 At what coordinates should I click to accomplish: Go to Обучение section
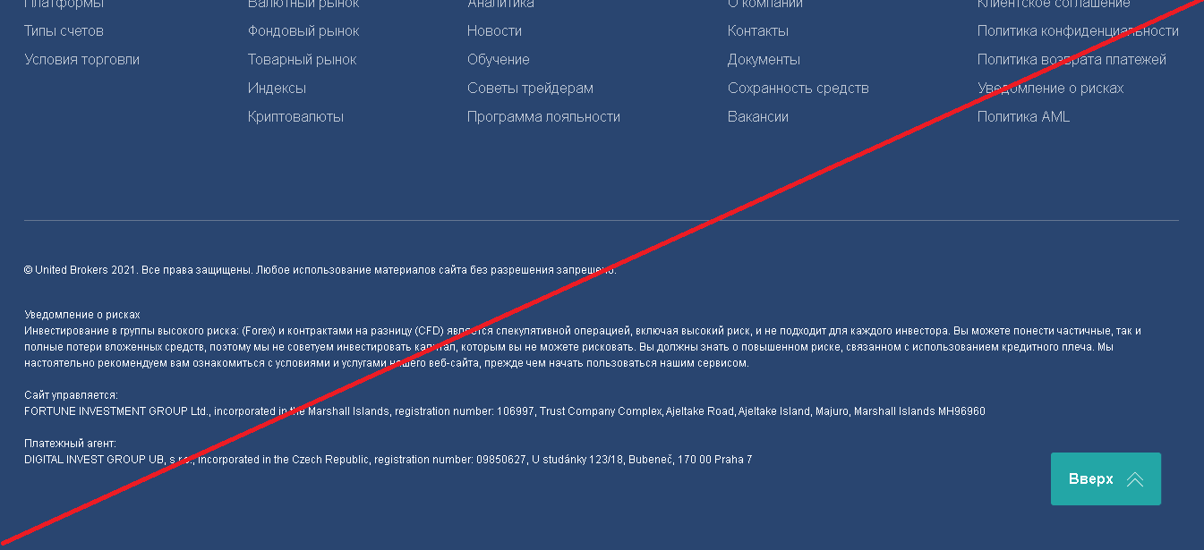tap(499, 60)
